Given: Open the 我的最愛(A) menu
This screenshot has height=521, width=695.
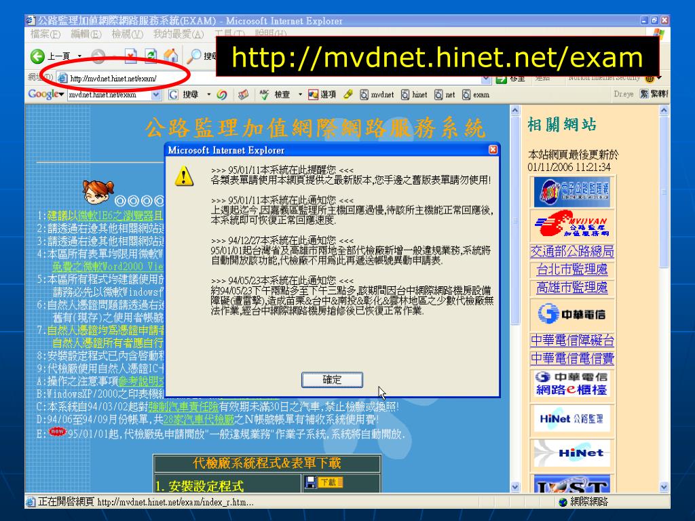Looking at the screenshot, I should tap(179, 34).
